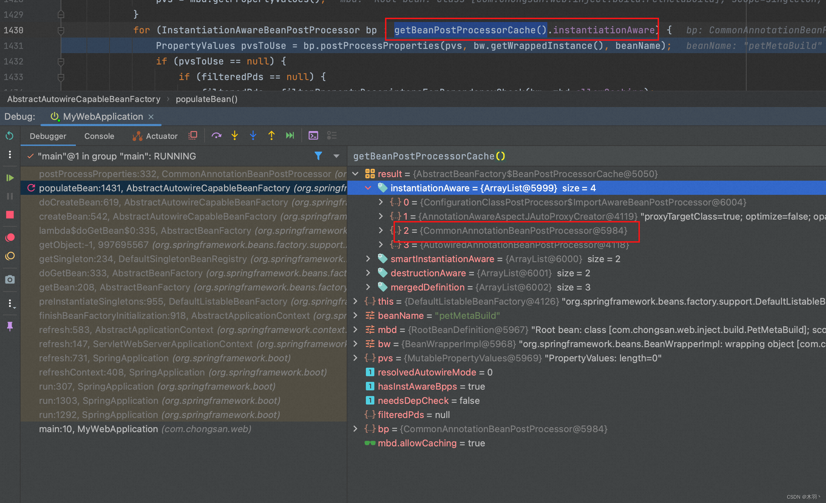Switch to the Debugger tab
The width and height of the screenshot is (826, 503).
(x=48, y=136)
